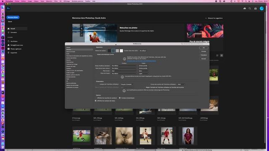The image size is (269, 151).
Task: Open the cloud sync status icon
Action: pyautogui.click(x=245, y=8)
